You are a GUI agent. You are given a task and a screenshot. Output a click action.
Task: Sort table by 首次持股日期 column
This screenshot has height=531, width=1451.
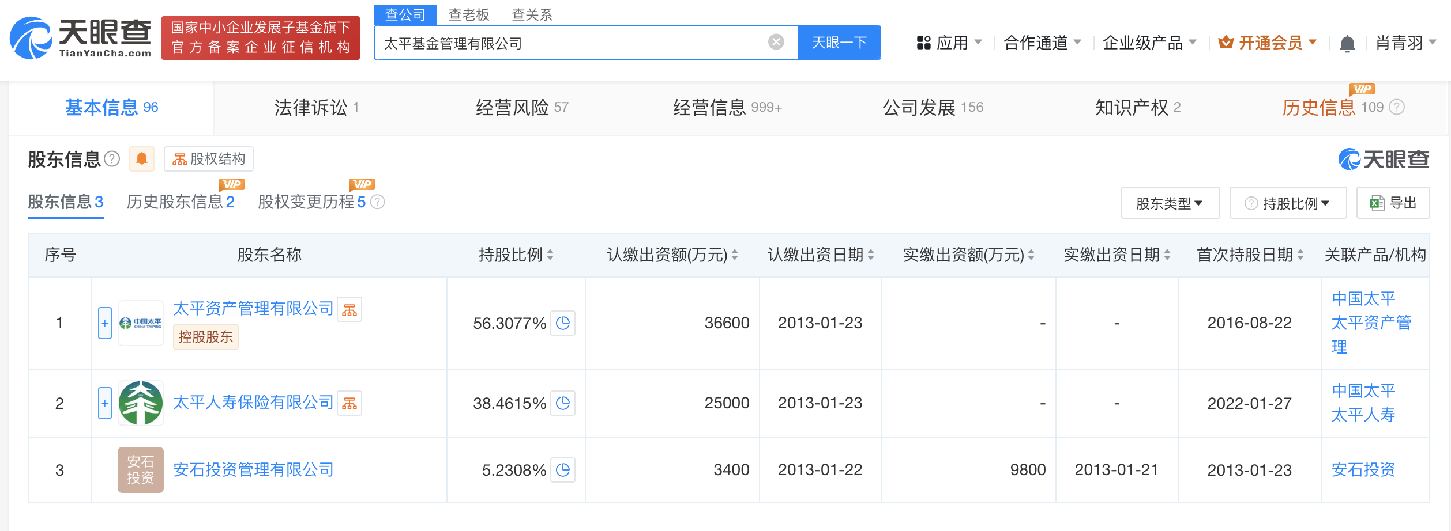[x=1250, y=255]
